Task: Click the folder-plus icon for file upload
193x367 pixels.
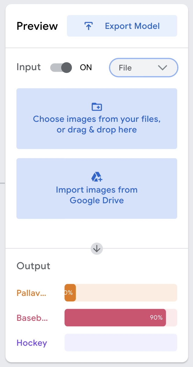Action: tap(97, 107)
